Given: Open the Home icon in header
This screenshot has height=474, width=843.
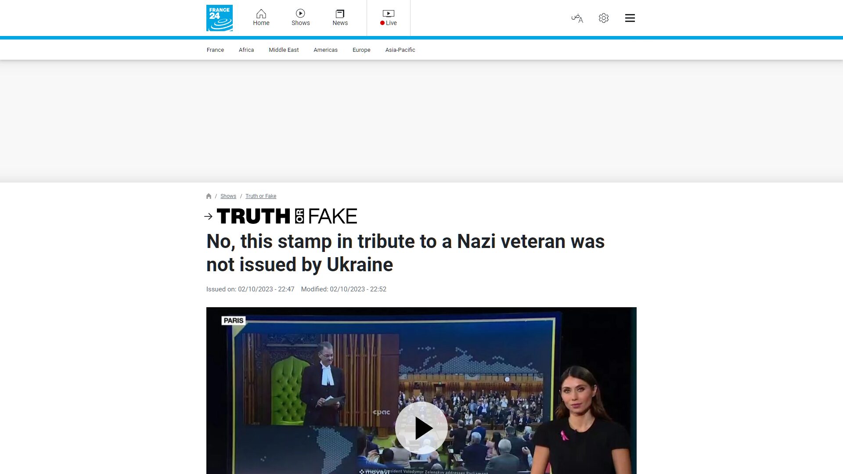Looking at the screenshot, I should point(261,14).
